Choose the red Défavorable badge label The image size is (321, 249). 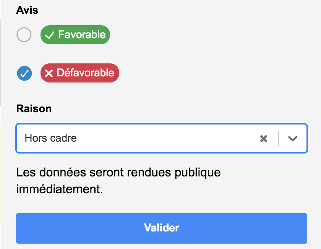pos(79,73)
